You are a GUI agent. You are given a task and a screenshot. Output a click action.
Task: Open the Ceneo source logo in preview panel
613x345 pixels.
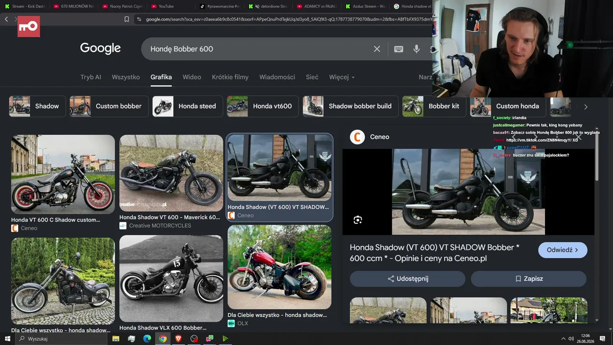357,137
